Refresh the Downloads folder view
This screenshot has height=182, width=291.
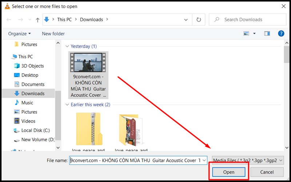199,20
